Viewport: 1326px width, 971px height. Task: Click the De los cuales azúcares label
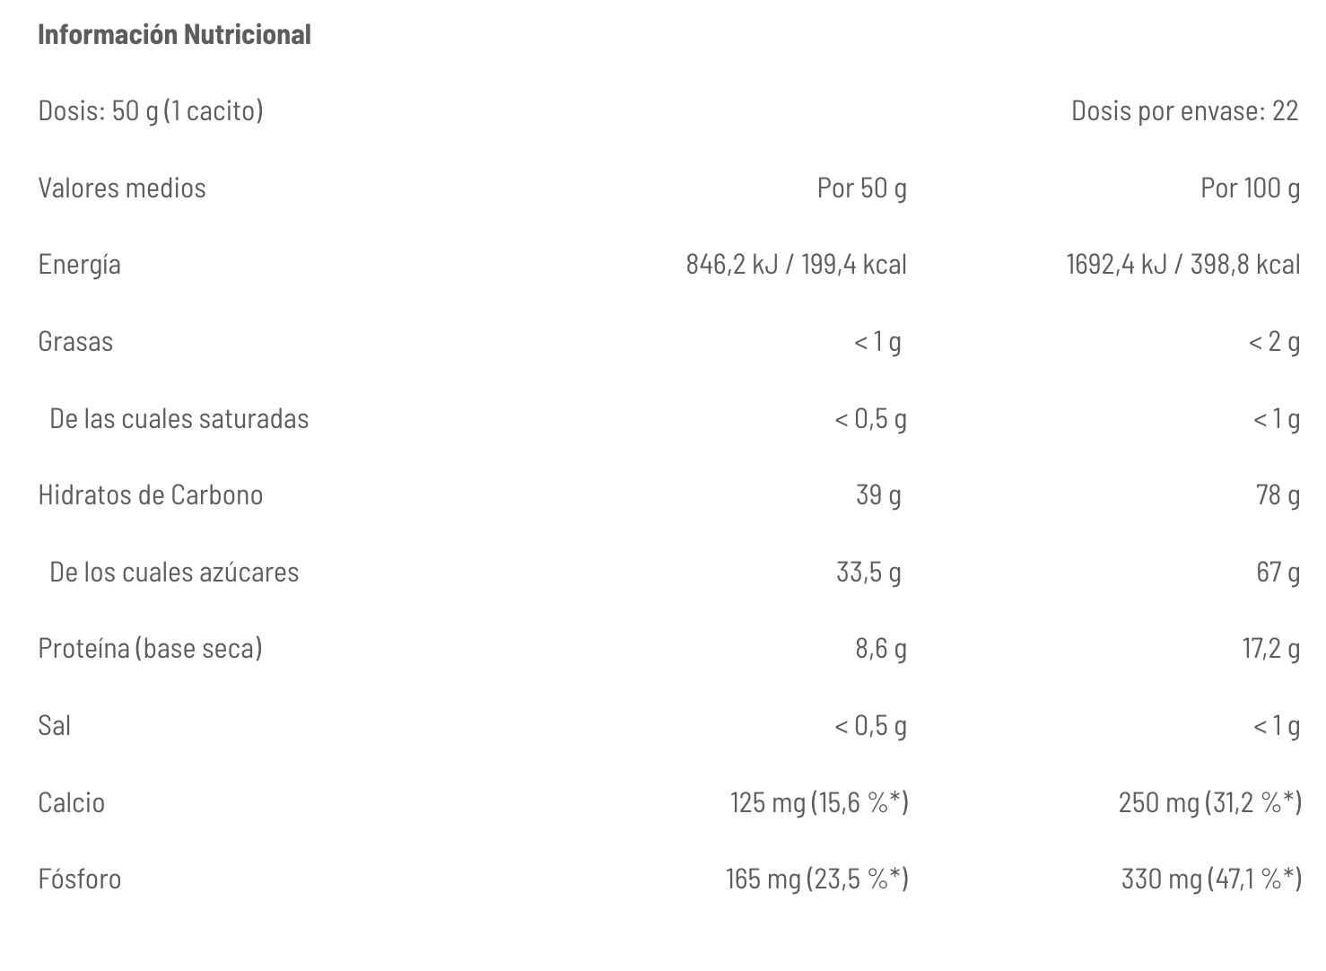coord(174,573)
